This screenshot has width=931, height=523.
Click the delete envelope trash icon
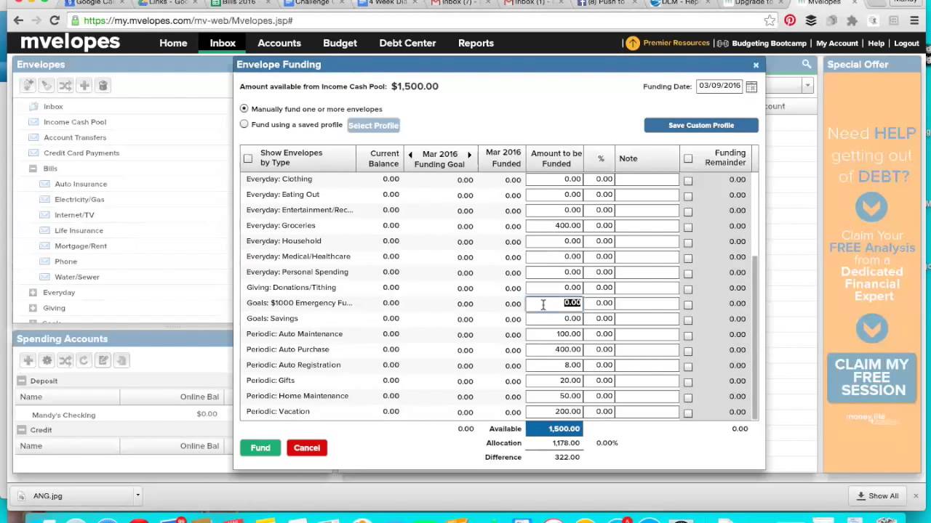(103, 86)
